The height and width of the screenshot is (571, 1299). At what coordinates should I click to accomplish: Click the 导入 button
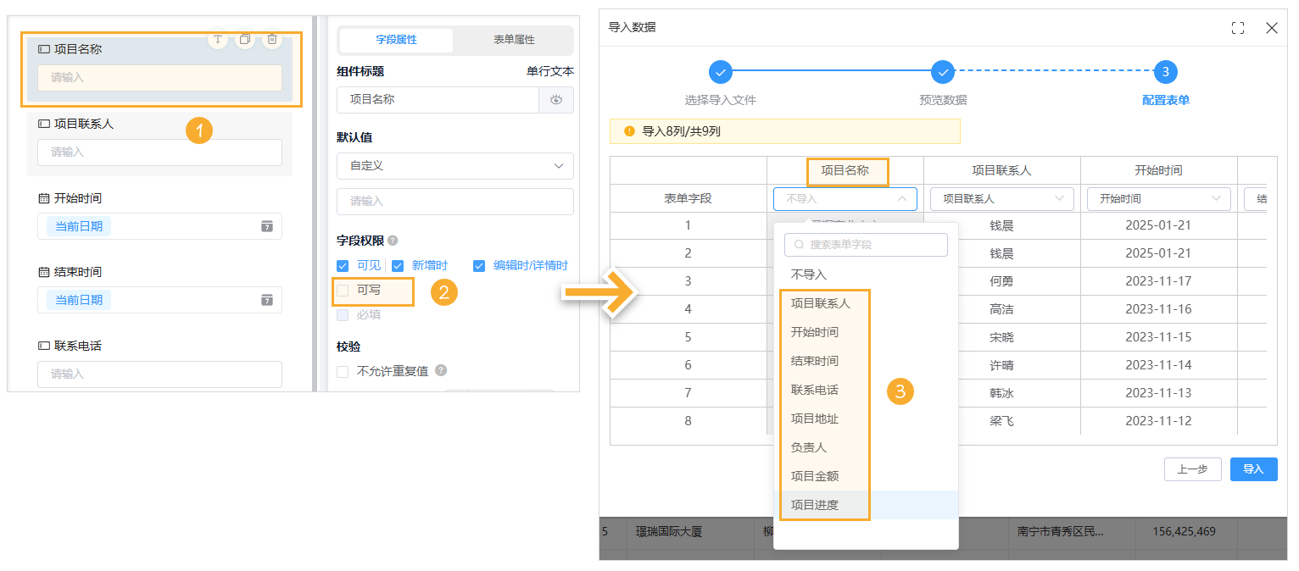(x=1252, y=468)
